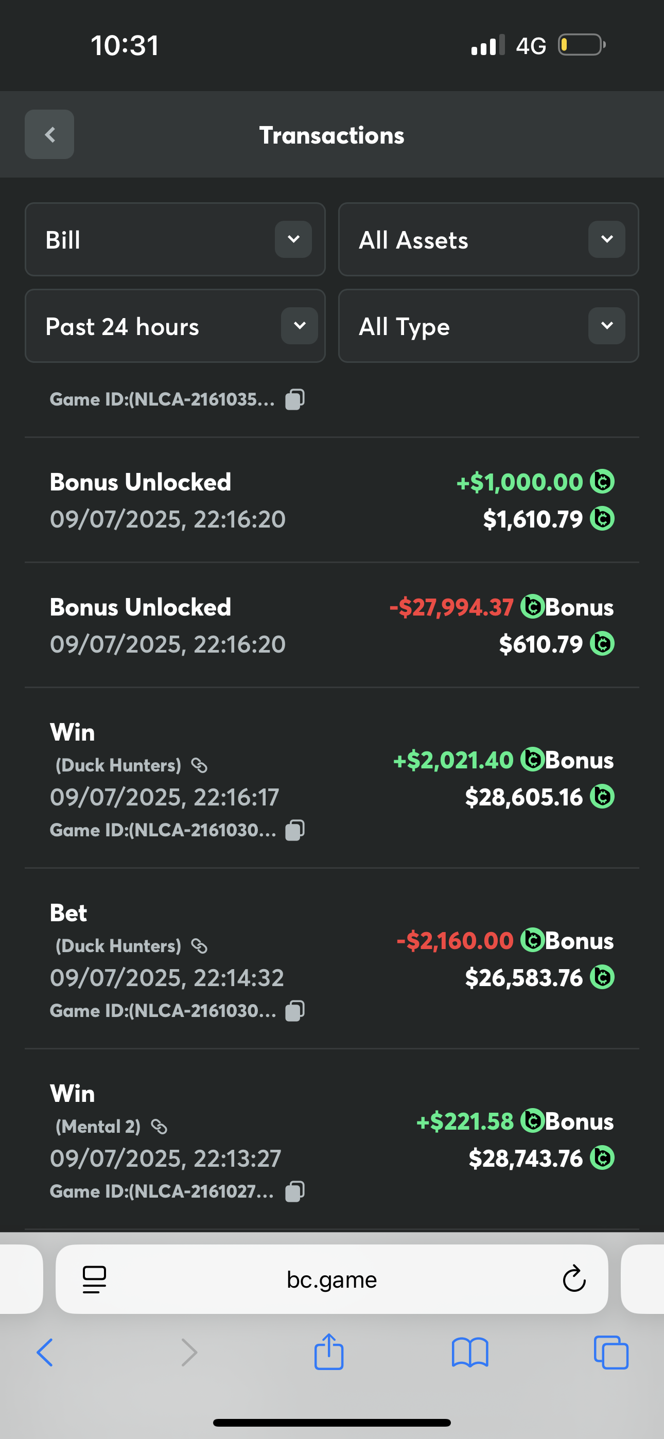
Task: Open link icon next to Mental 2
Action: [x=159, y=1127]
